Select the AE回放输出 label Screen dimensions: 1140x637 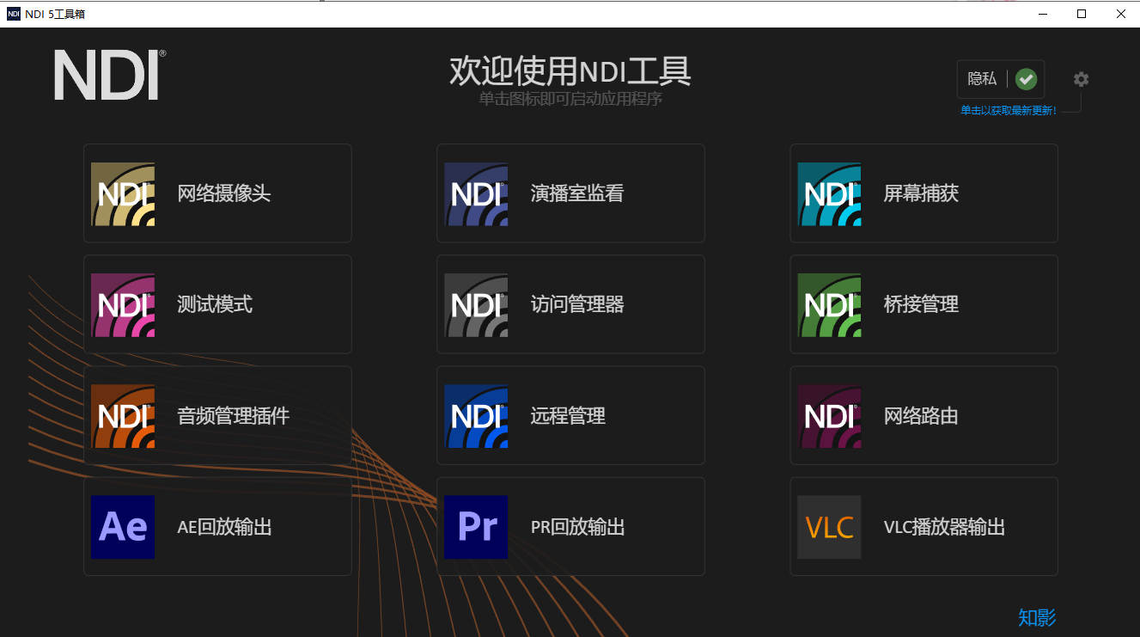[x=225, y=527]
